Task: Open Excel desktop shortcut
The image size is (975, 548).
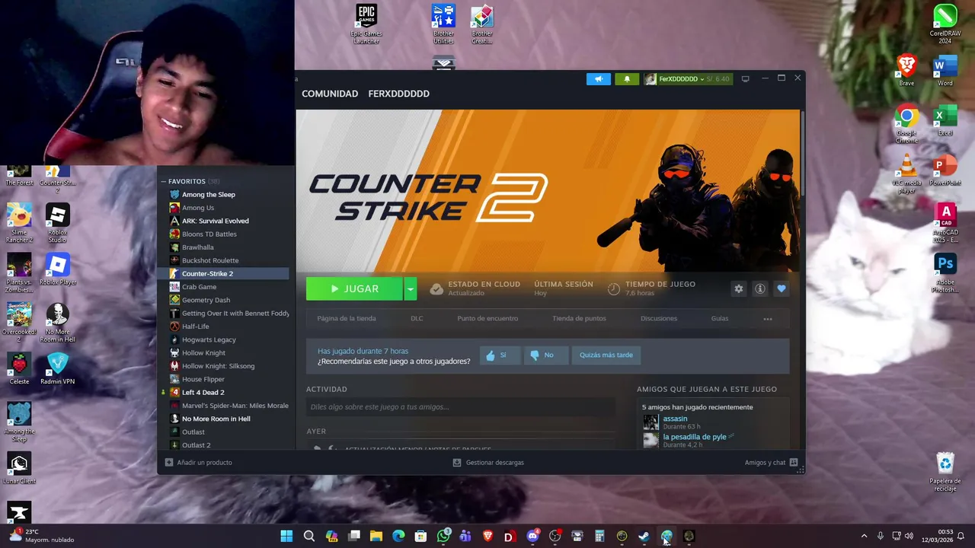Action: pos(945,120)
